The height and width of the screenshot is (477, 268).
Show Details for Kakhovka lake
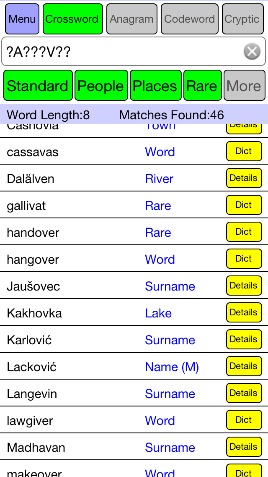click(x=244, y=312)
